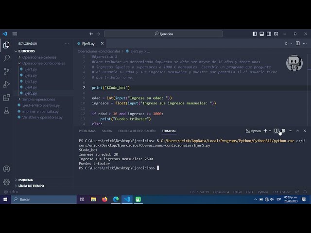
Task: Open Ejer3-entero positivo.py file
Action: click(x=41, y=105)
